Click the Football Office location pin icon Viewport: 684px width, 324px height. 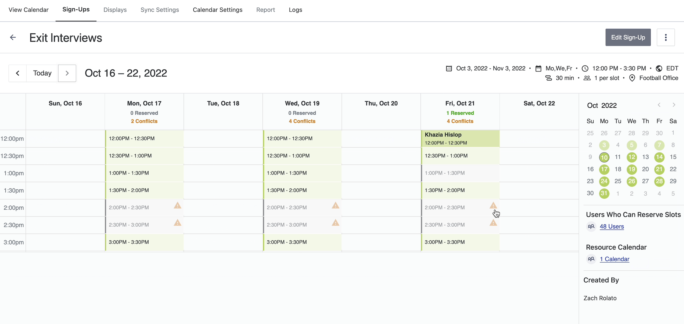pyautogui.click(x=632, y=78)
